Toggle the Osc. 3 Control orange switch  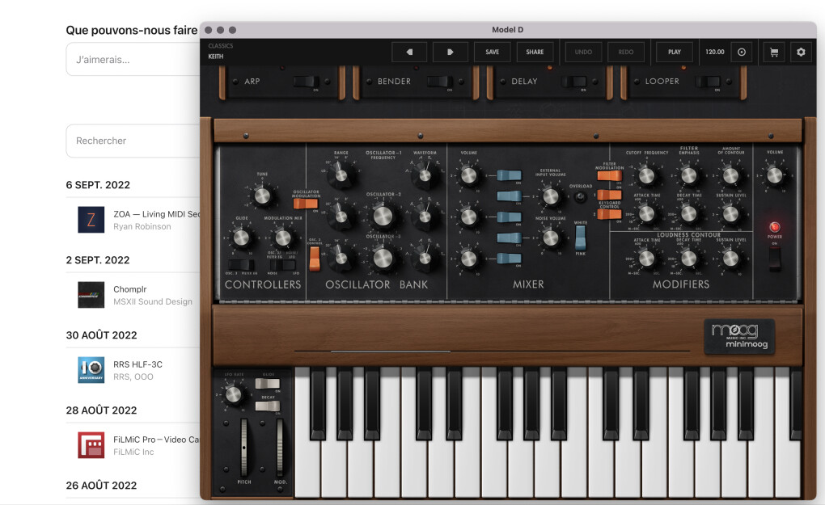click(315, 259)
